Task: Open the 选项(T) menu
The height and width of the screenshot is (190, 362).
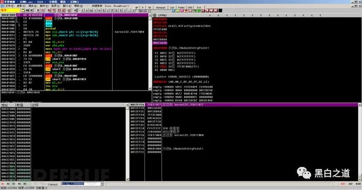Action: click(x=56, y=6)
